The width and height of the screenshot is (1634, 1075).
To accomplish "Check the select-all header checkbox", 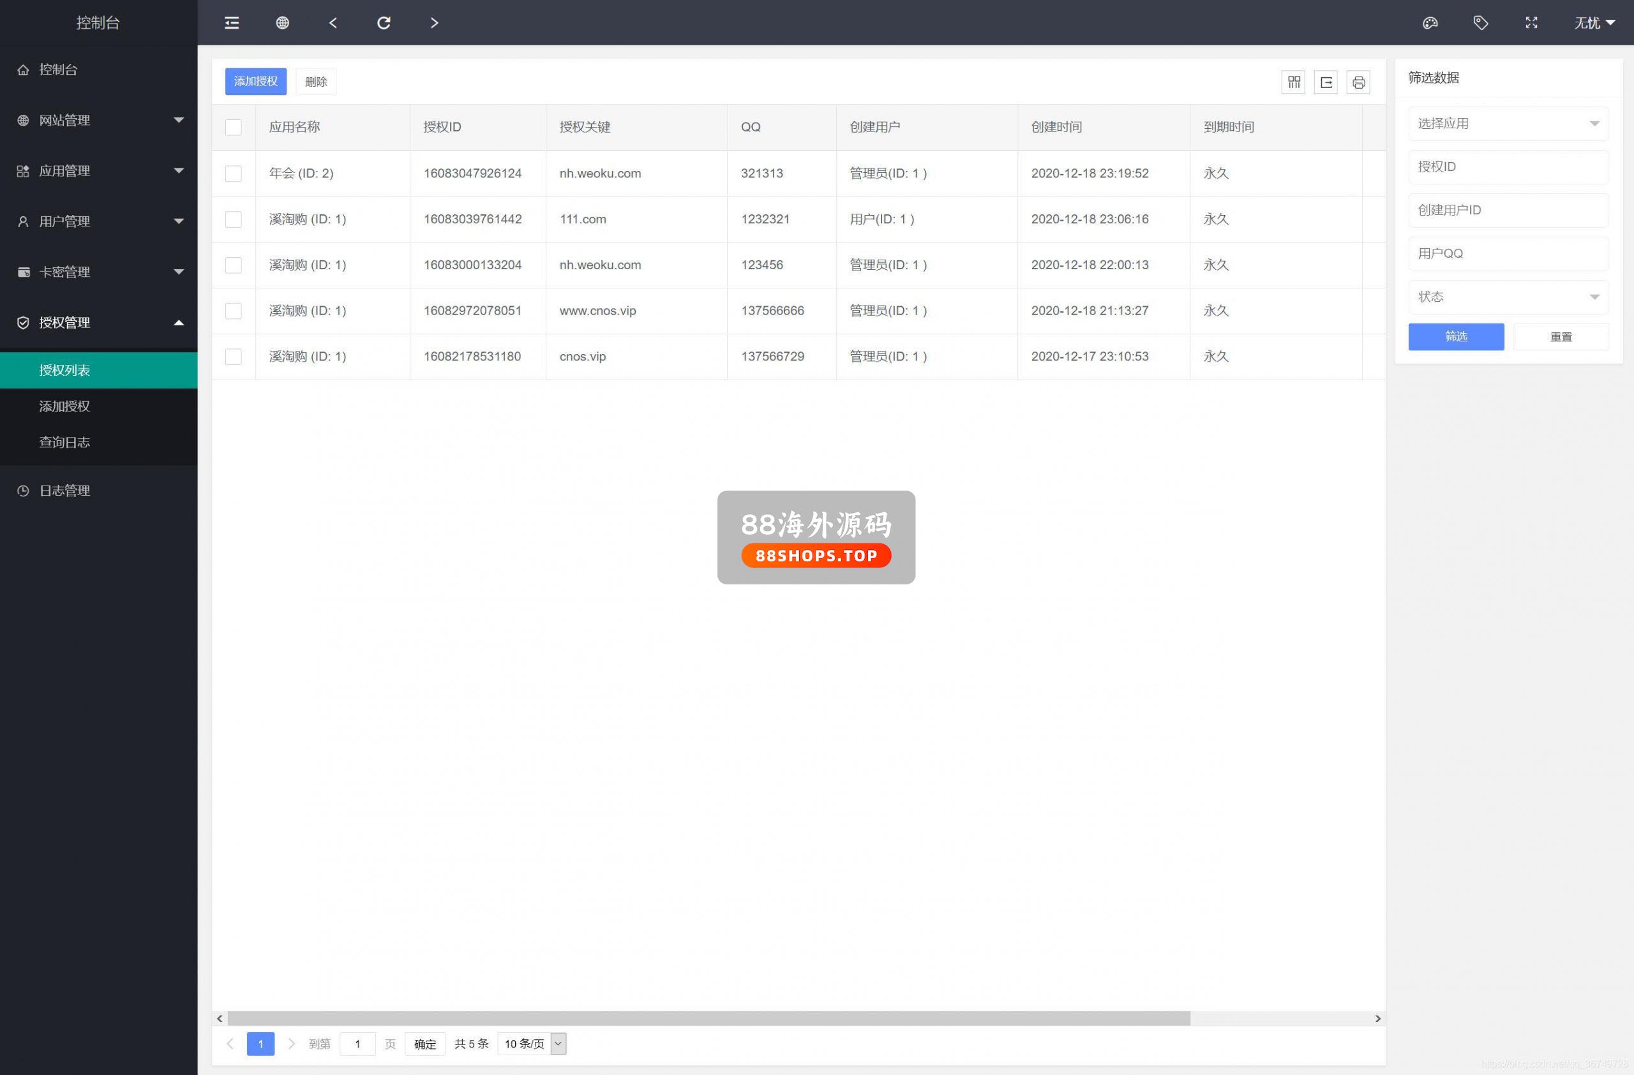I will [x=234, y=127].
